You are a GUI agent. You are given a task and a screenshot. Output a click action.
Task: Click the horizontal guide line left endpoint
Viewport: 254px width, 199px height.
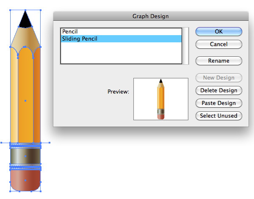[x=1, y=143]
